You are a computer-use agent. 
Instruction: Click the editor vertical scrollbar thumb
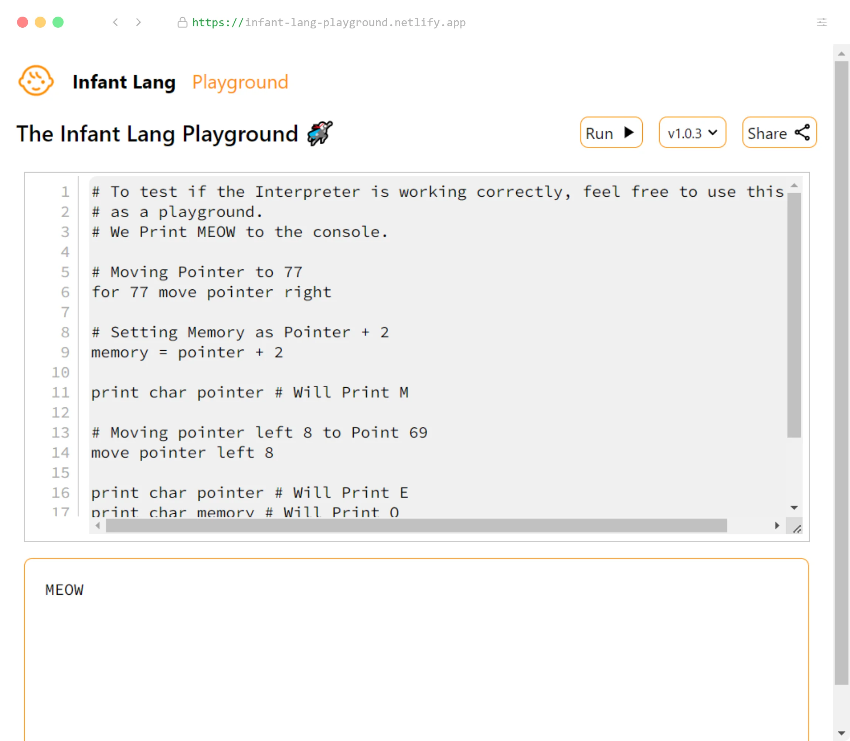pos(794,315)
